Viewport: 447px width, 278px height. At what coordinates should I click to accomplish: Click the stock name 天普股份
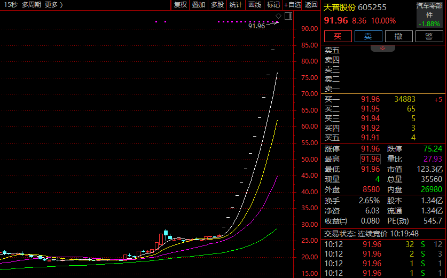pyautogui.click(x=339, y=7)
